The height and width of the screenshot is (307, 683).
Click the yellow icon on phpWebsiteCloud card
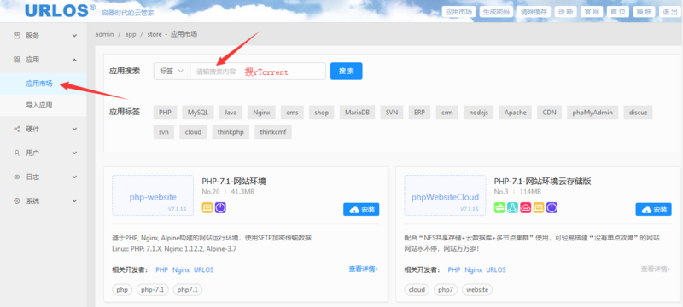pos(539,208)
